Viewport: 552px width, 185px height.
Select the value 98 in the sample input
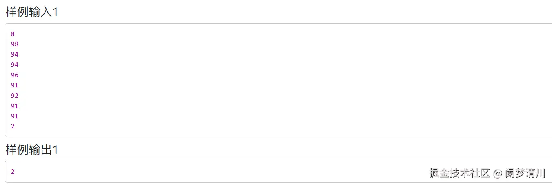15,44
